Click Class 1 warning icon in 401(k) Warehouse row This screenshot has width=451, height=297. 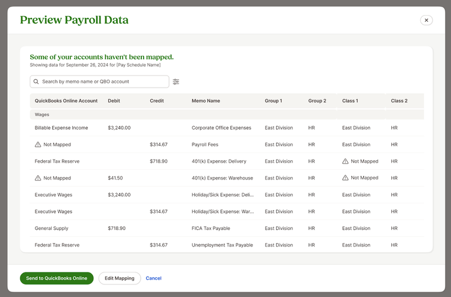[345, 178]
